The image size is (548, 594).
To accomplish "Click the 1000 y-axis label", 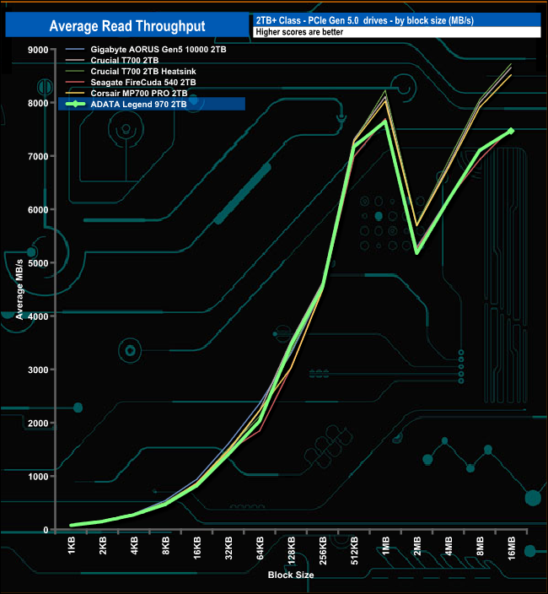I will point(38,477).
